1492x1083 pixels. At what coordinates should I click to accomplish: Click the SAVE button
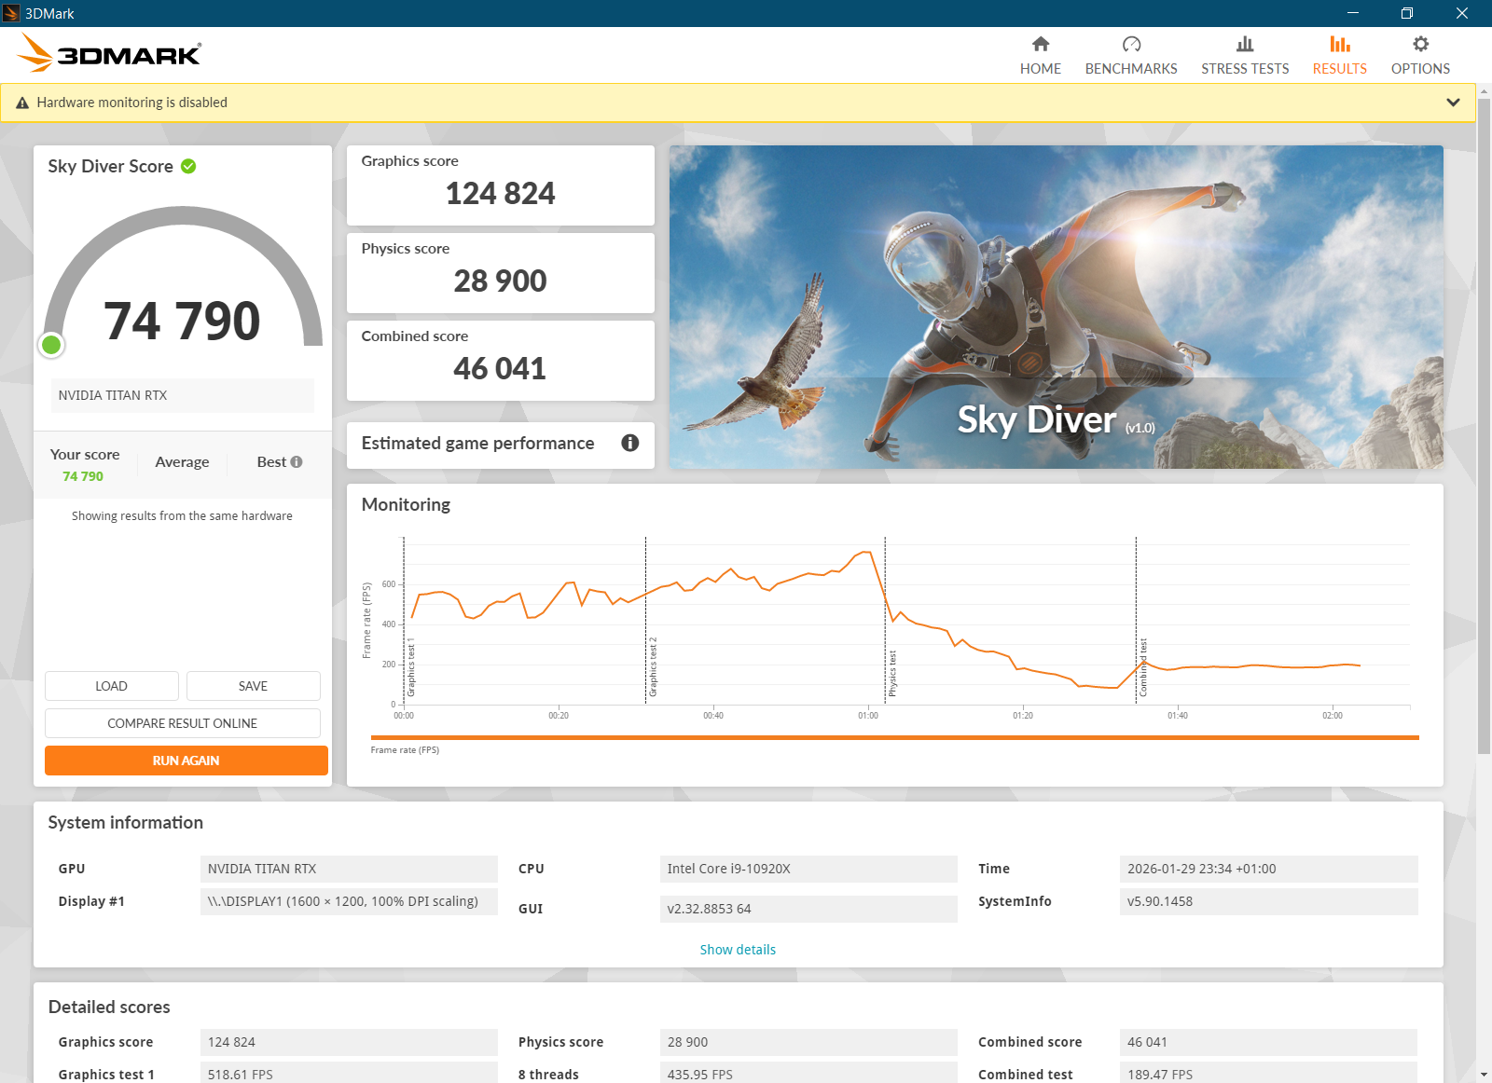point(253,686)
